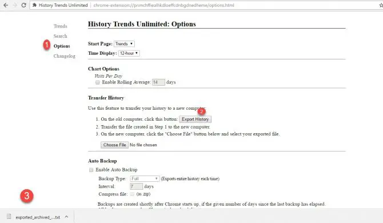The image size is (383, 223).
Task: Click the 'Visits Per Day' label
Action: tap(108, 76)
